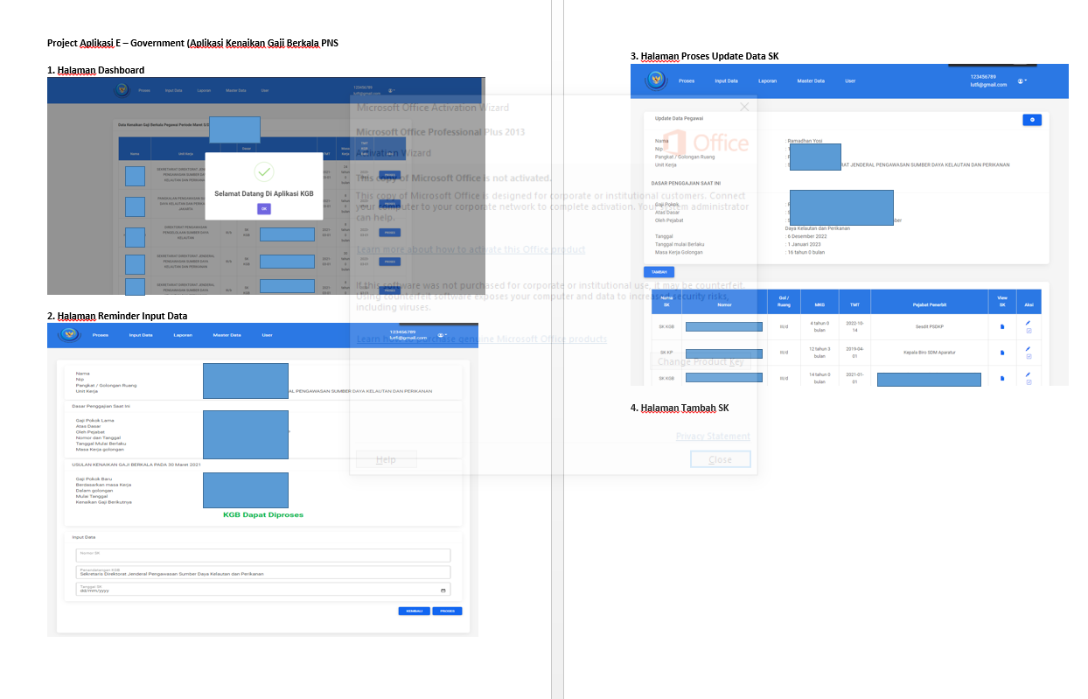Click 'lutfi@gmail.com' on the Update Data SK page
This screenshot has height=699, width=1088.
[988, 85]
